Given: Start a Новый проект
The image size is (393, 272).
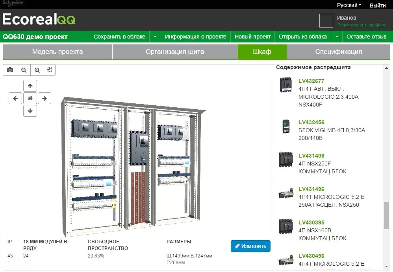Looking at the screenshot, I should point(253,37).
